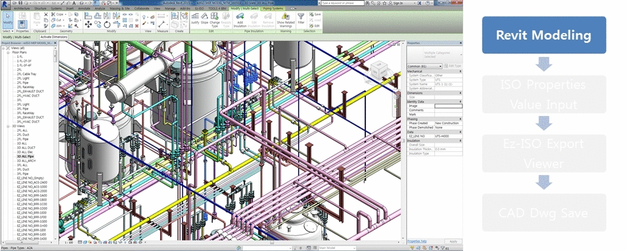Click Edit in the Selection panel

pyautogui.click(x=315, y=26)
